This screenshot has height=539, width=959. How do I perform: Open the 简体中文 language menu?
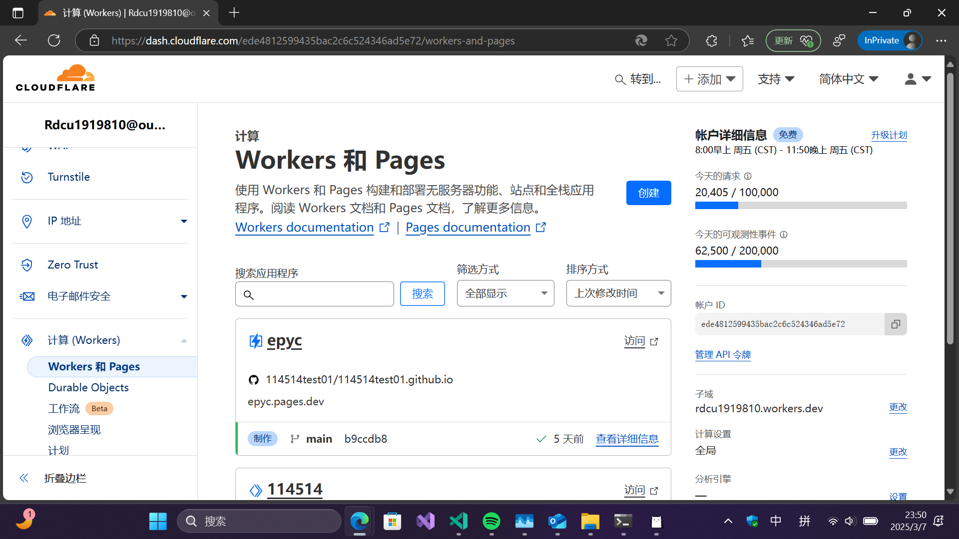pyautogui.click(x=848, y=79)
